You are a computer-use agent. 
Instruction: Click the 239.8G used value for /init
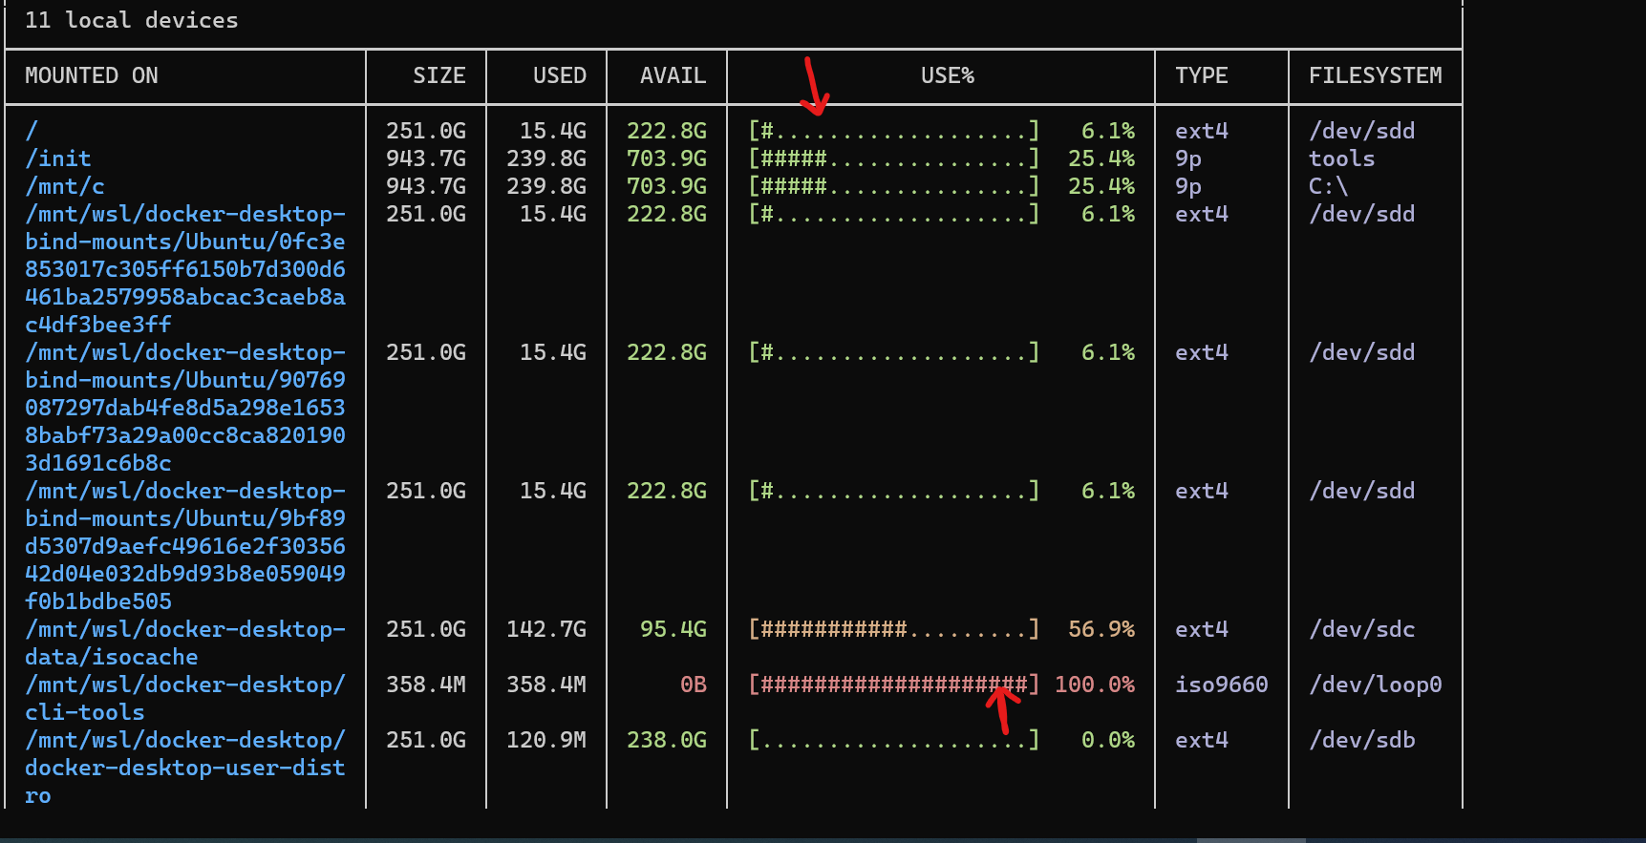(x=546, y=158)
